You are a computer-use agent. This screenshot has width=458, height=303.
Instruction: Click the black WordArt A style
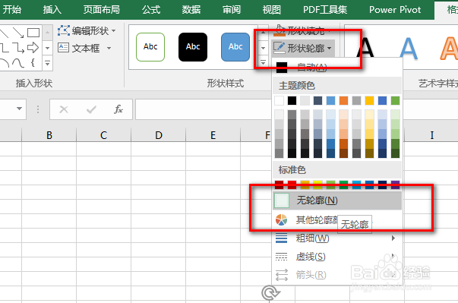(x=365, y=48)
